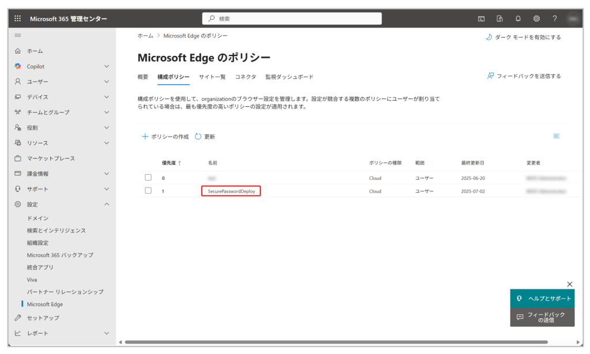The width and height of the screenshot is (590, 354).
Task: Click the レポート chart icon
Action: click(x=18, y=333)
